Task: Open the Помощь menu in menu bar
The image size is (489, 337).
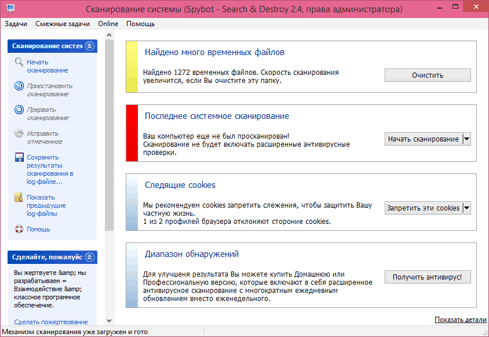Action: 140,24
